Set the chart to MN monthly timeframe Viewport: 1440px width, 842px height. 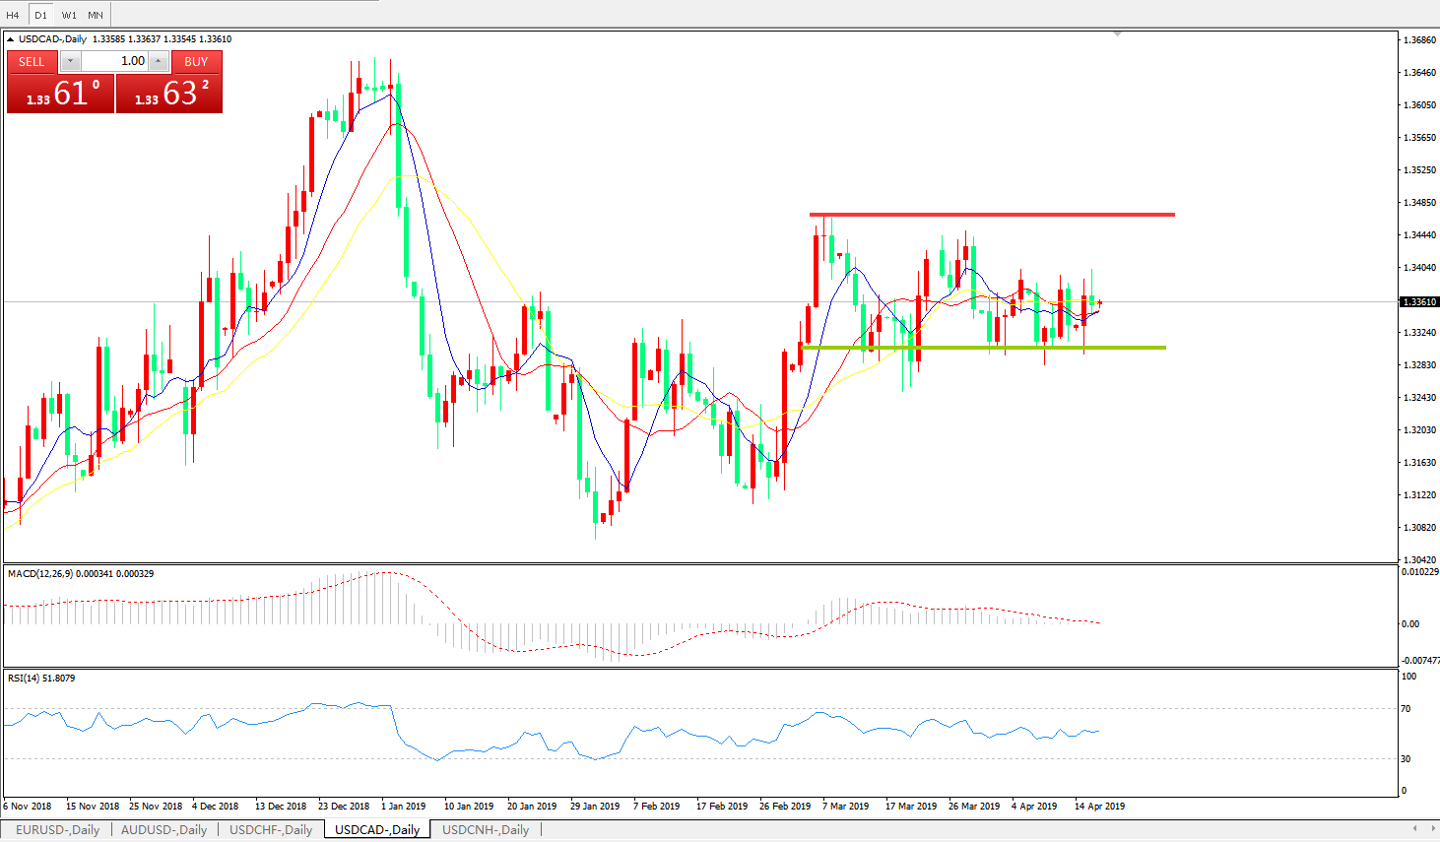click(x=96, y=15)
